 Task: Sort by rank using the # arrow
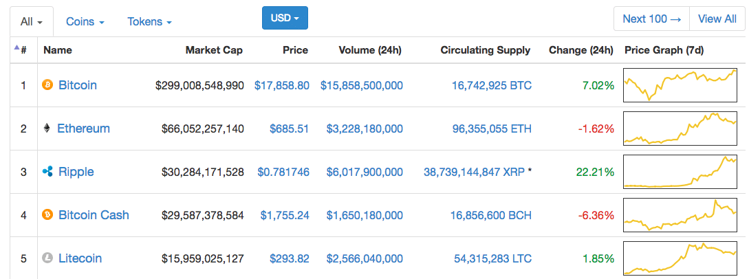pos(19,49)
